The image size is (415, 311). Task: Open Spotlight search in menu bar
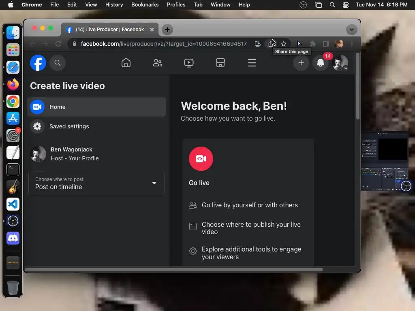pyautogui.click(x=332, y=5)
